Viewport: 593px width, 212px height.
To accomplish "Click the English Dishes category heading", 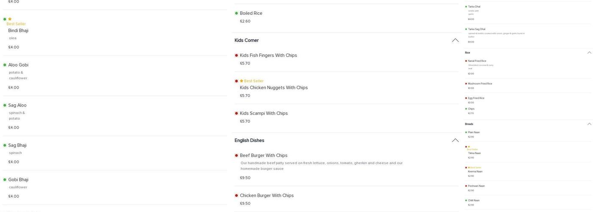I will 249,140.
